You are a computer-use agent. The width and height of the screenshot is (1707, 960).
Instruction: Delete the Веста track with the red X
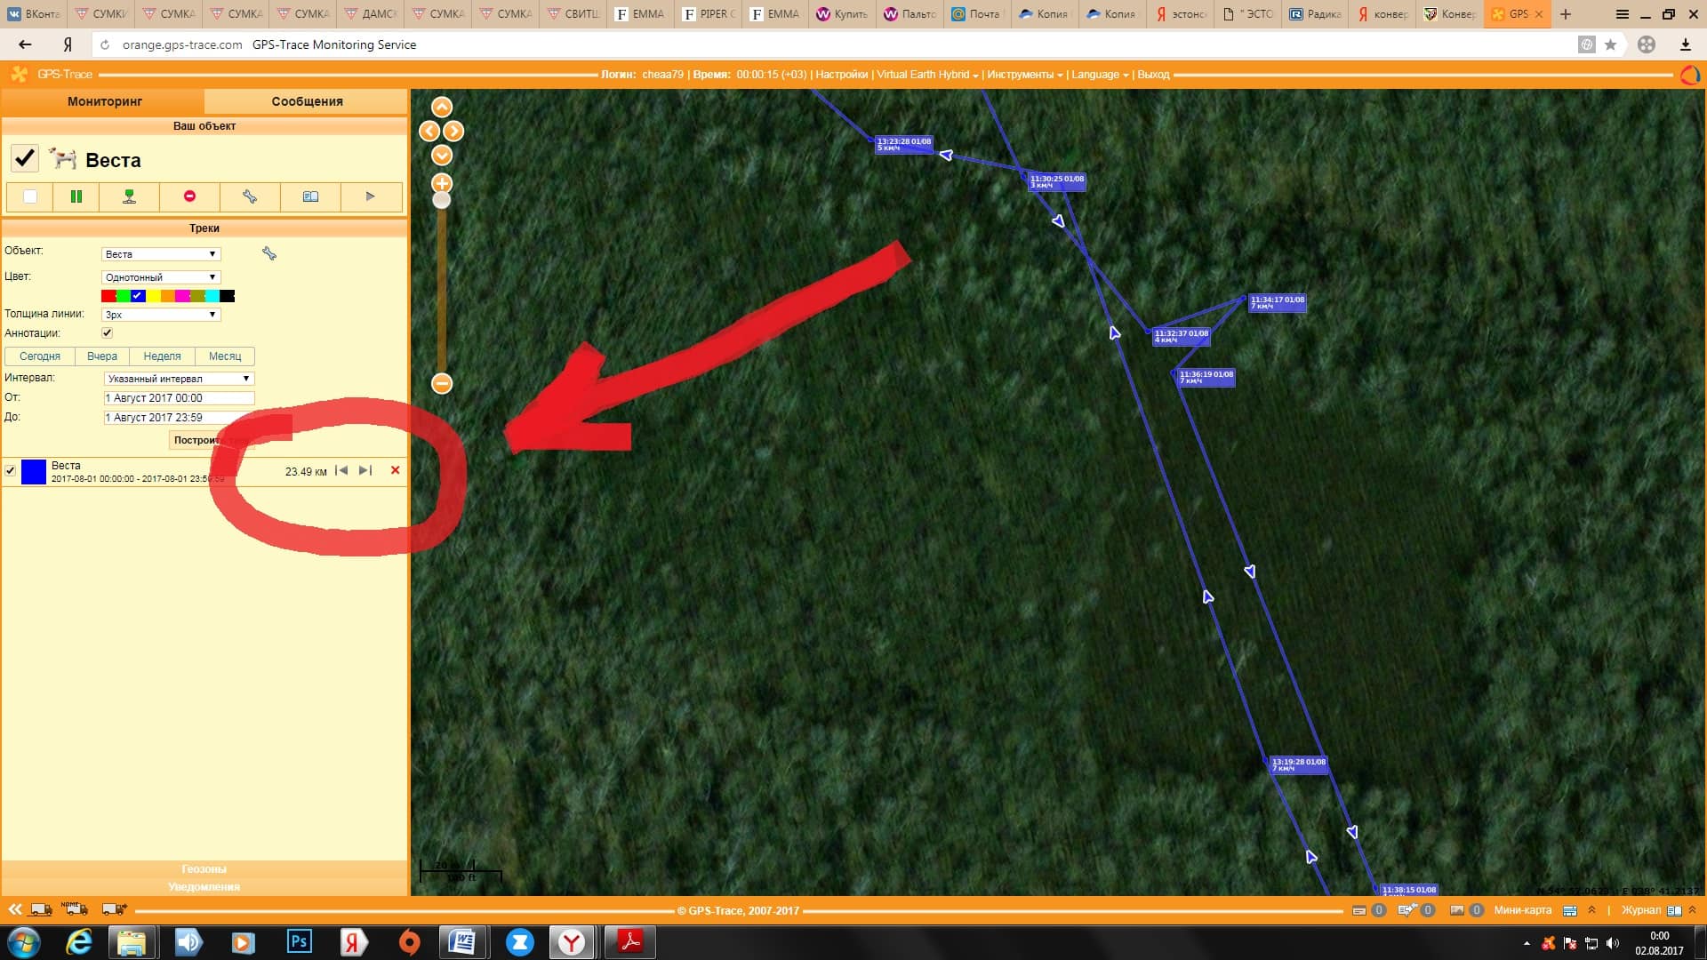(x=396, y=470)
